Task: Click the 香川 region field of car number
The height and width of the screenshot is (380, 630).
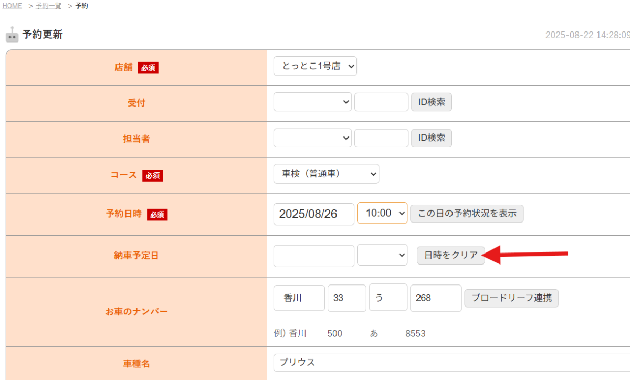Action: (x=299, y=298)
